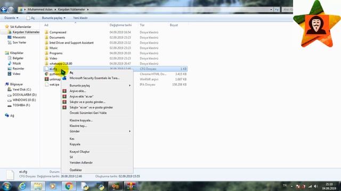Choose Önceki Sürümleri Geri Yükle
The width and height of the screenshot is (341, 191).
coord(88,113)
